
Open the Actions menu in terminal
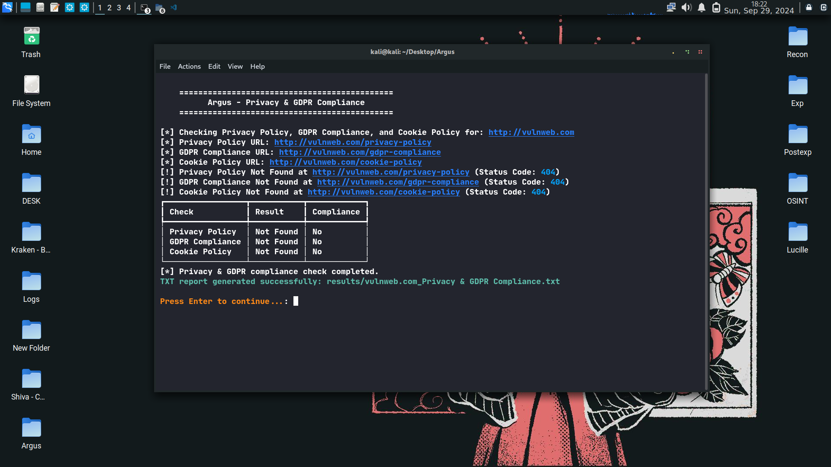(189, 67)
